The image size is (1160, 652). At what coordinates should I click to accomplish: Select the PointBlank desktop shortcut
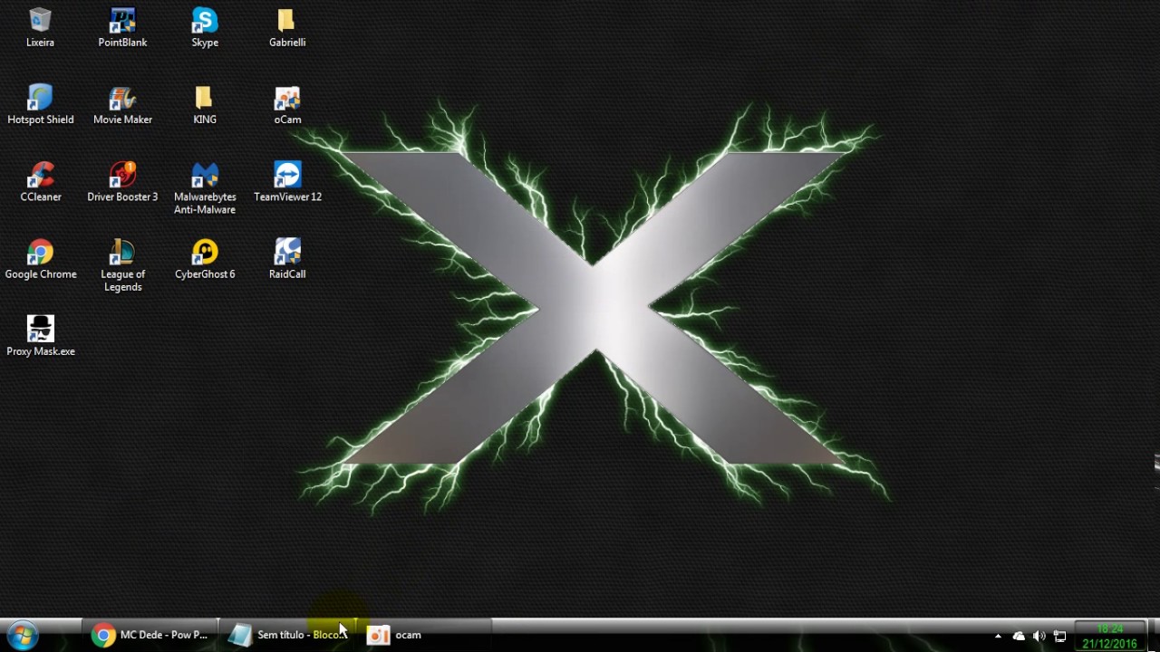(122, 27)
